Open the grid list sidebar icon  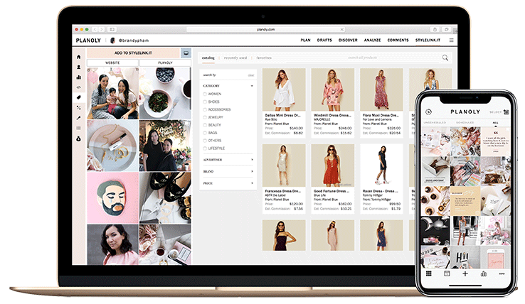point(79,128)
